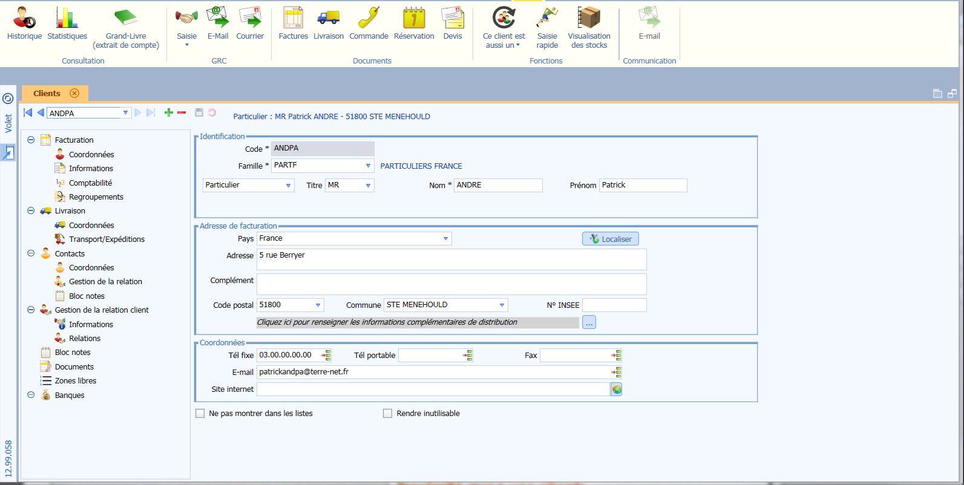Click the Nom field ANDRE
The image size is (964, 485).
pos(498,185)
